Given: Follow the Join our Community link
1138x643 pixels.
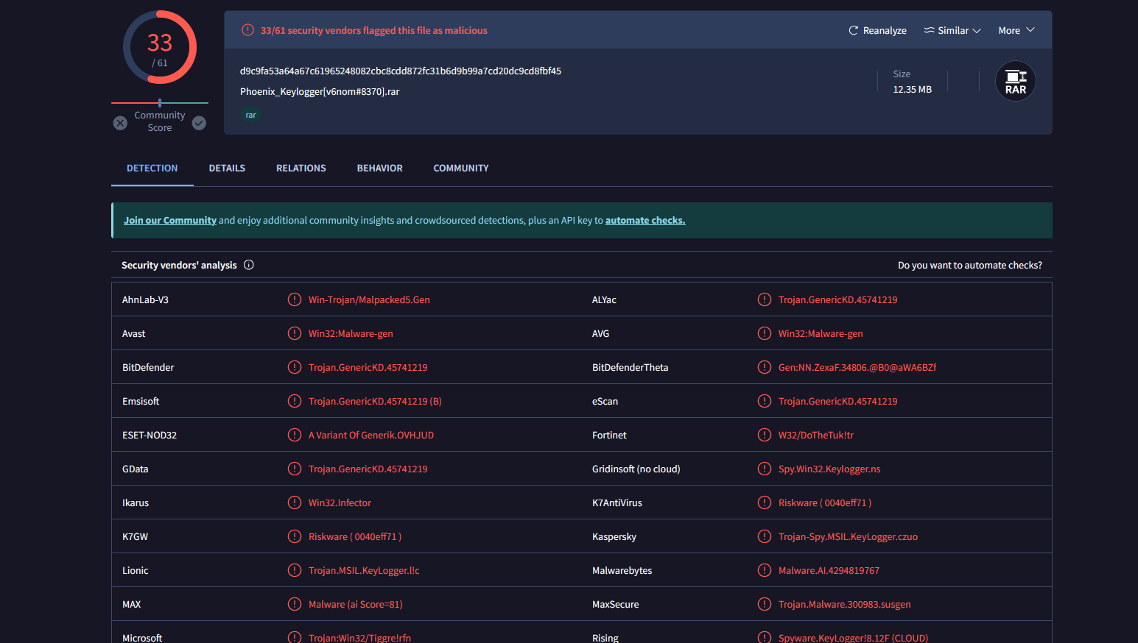Looking at the screenshot, I should 170,221.
